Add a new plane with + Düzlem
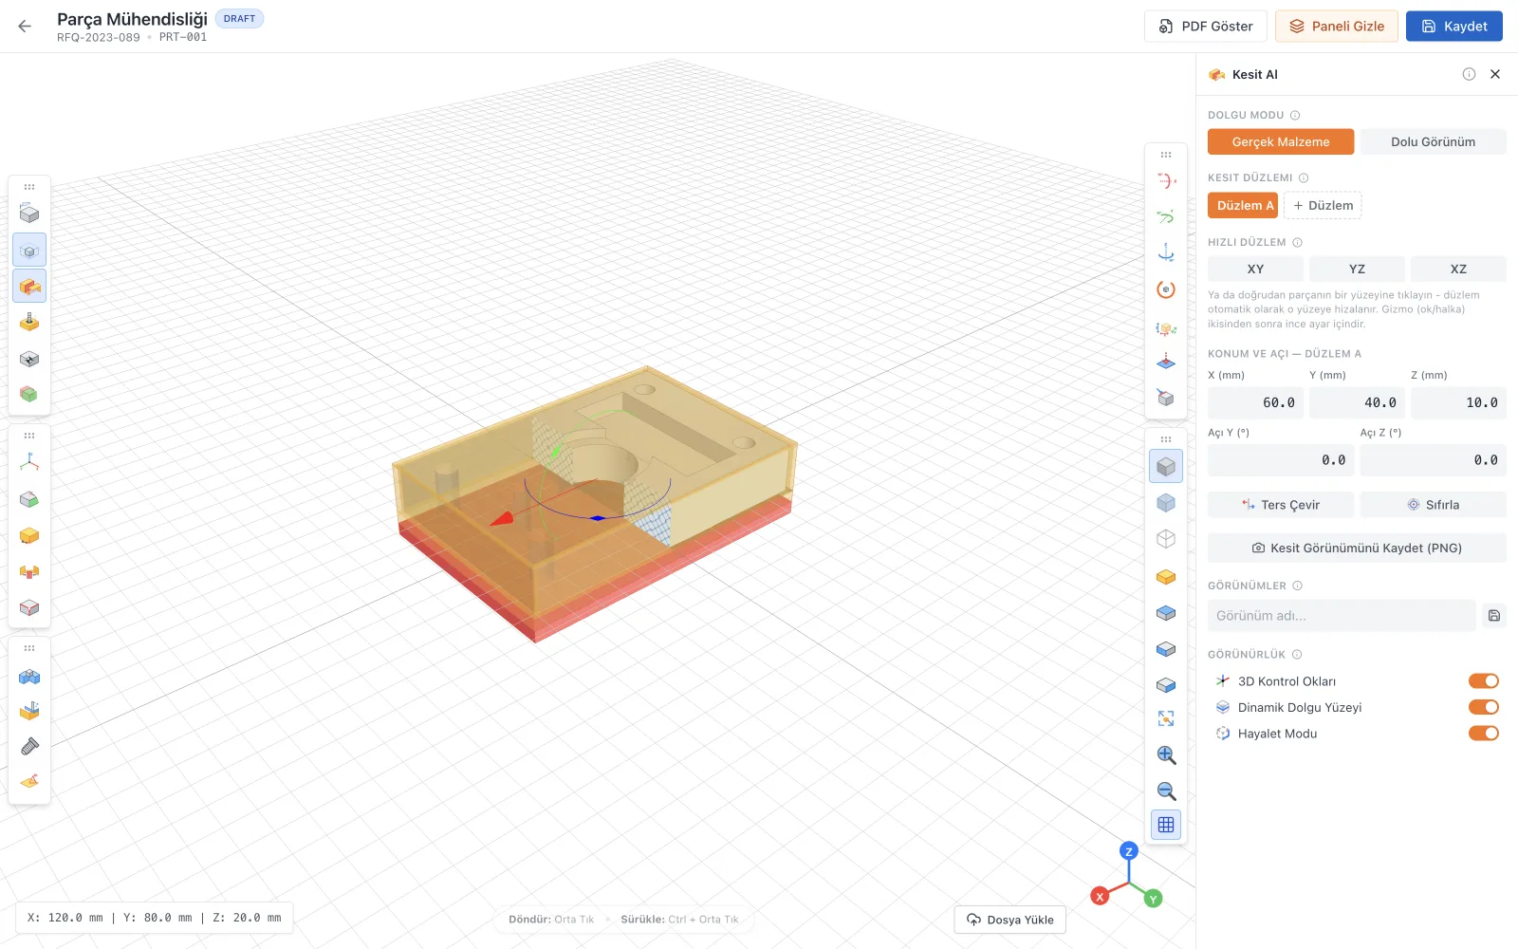This screenshot has height=949, width=1518. pos(1323,205)
